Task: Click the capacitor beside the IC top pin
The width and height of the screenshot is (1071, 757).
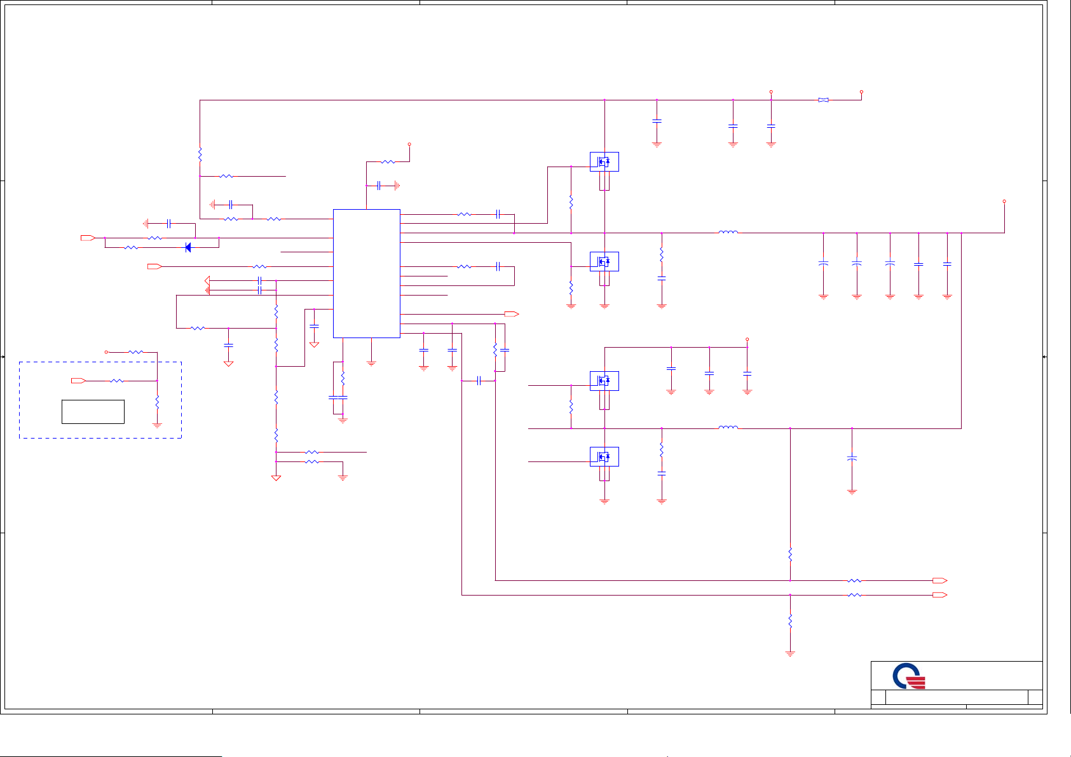Action: (379, 186)
